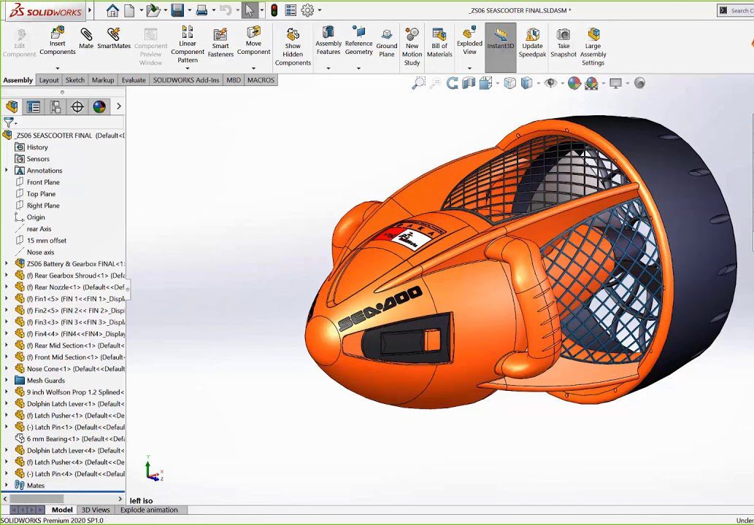Switch to the MBD tab
This screenshot has width=754, height=525.
[x=234, y=80]
